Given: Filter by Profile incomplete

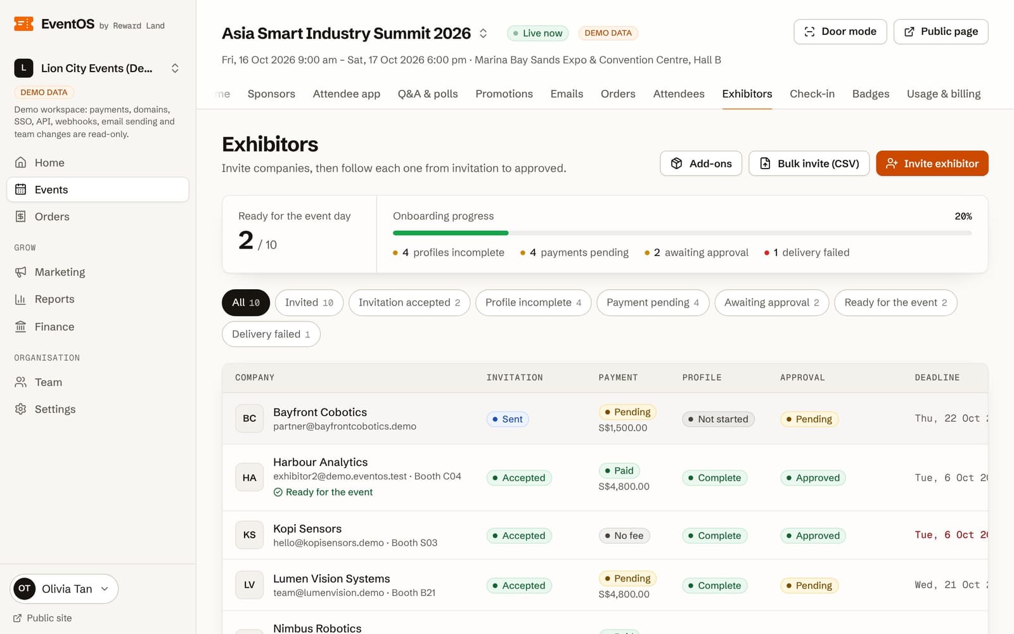Looking at the screenshot, I should point(534,303).
